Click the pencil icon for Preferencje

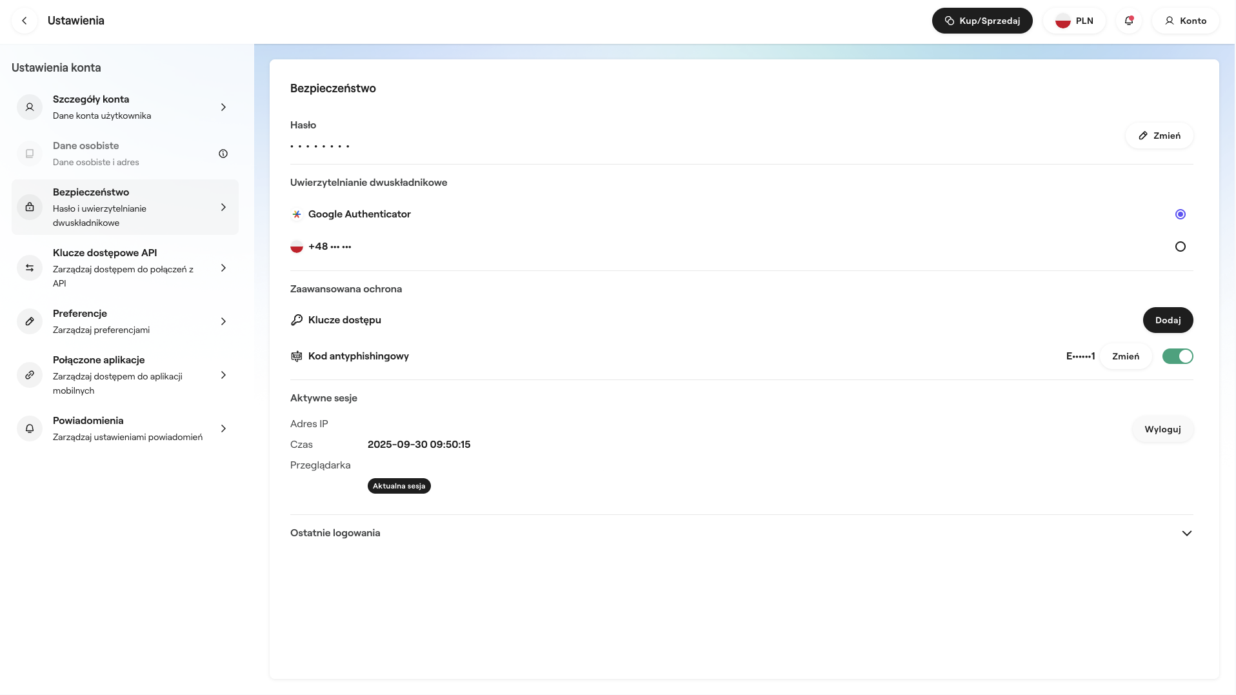click(30, 321)
